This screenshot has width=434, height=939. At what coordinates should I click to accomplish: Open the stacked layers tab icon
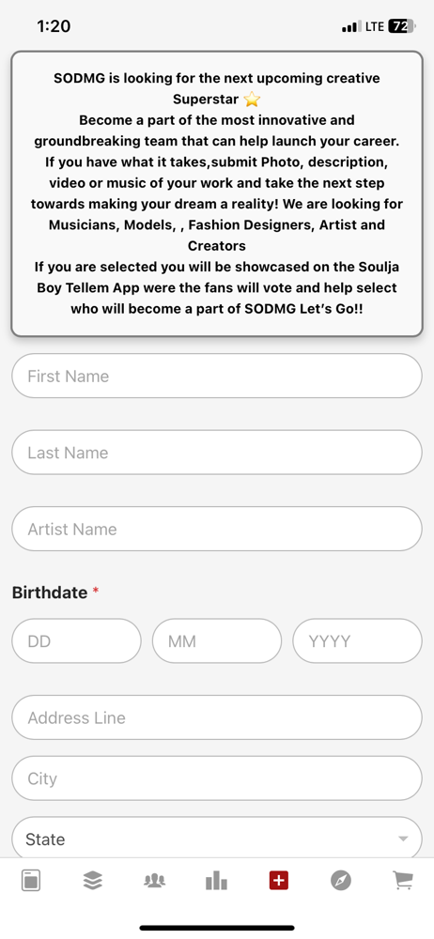(92, 881)
